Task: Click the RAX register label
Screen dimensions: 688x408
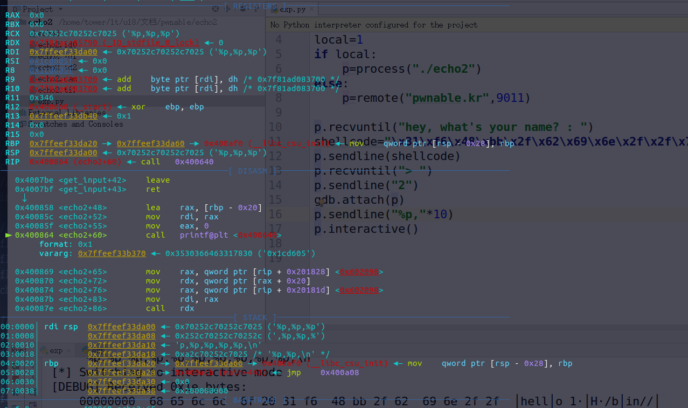Action: click(x=12, y=15)
